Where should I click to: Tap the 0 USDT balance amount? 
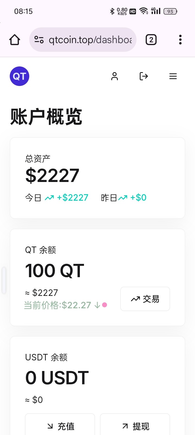tap(57, 378)
